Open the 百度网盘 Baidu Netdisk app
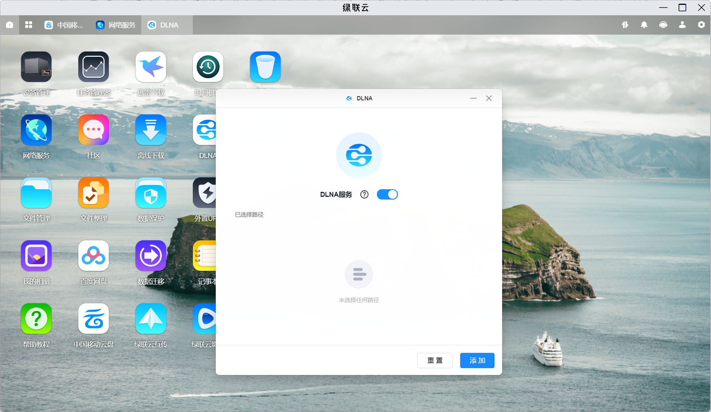Screen dimensions: 711x412 click(94, 256)
